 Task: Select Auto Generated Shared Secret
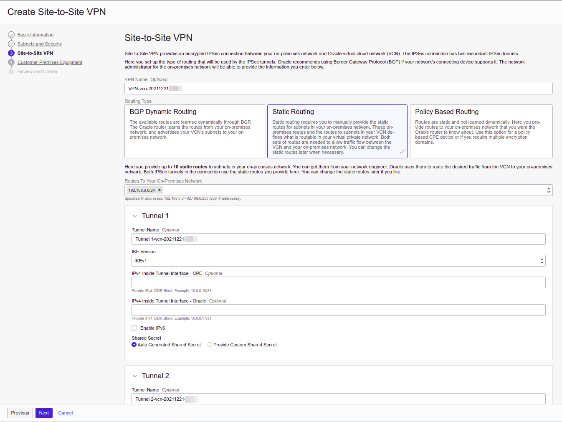coord(134,345)
